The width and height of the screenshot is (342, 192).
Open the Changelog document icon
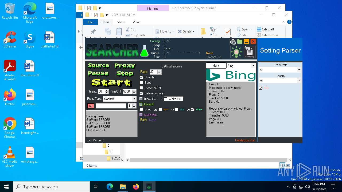pyautogui.click(x=250, y=52)
